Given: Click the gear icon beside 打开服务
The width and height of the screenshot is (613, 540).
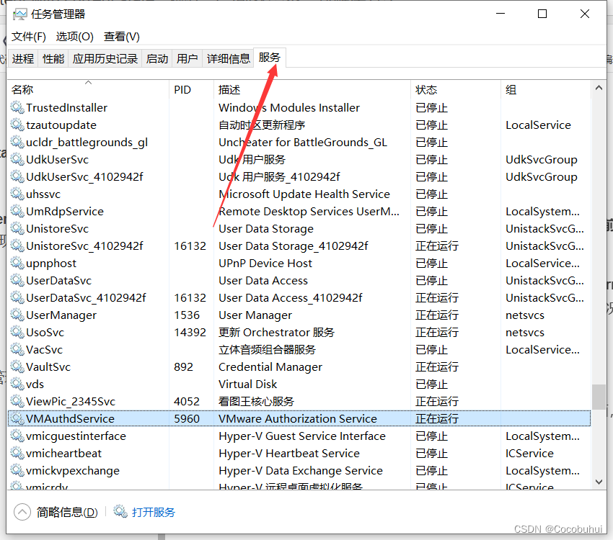Looking at the screenshot, I should [x=120, y=513].
